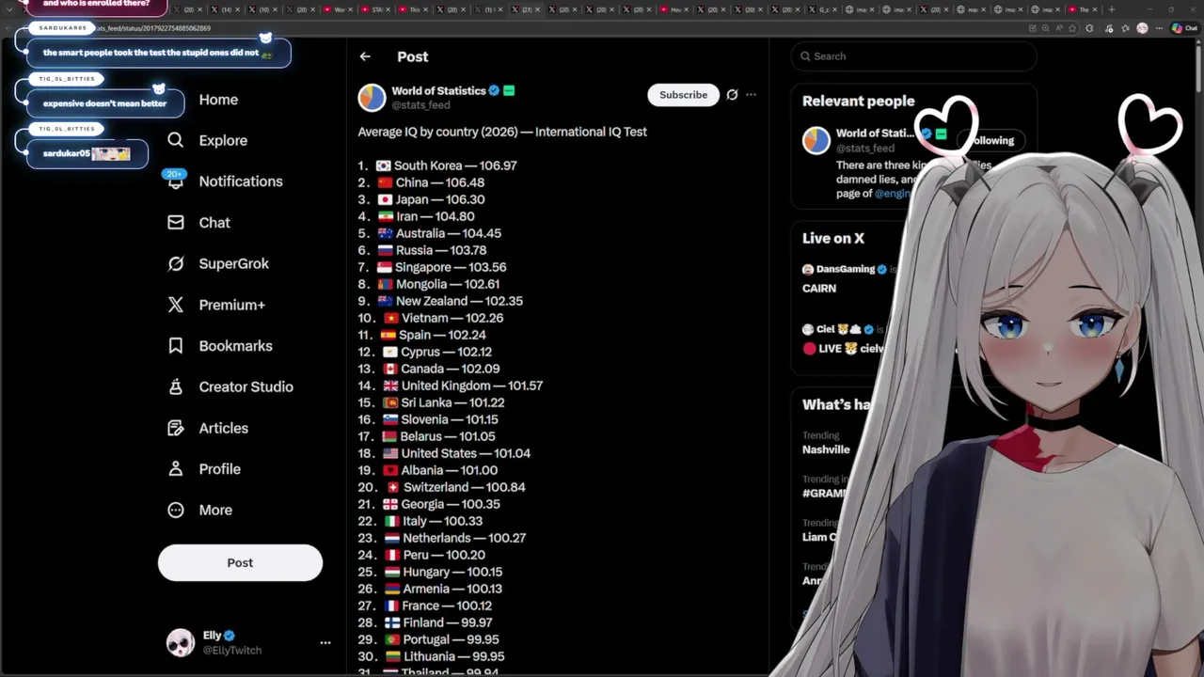The width and height of the screenshot is (1204, 677).
Task: Click Elly's profile avatar
Action: click(x=181, y=642)
